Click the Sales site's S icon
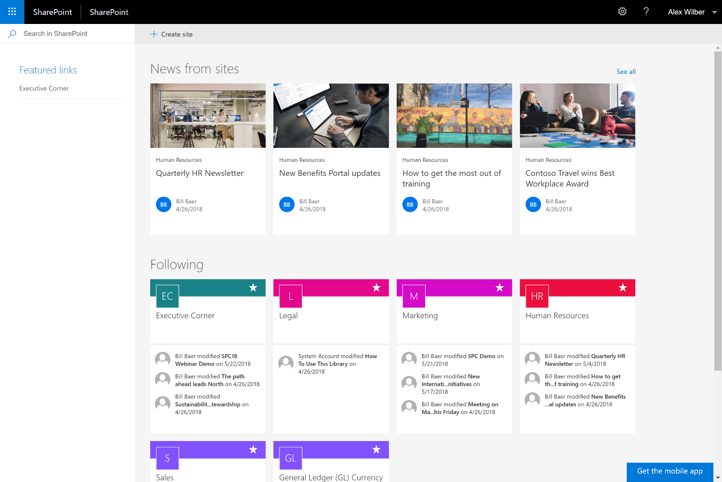The width and height of the screenshot is (722, 482). (x=167, y=458)
